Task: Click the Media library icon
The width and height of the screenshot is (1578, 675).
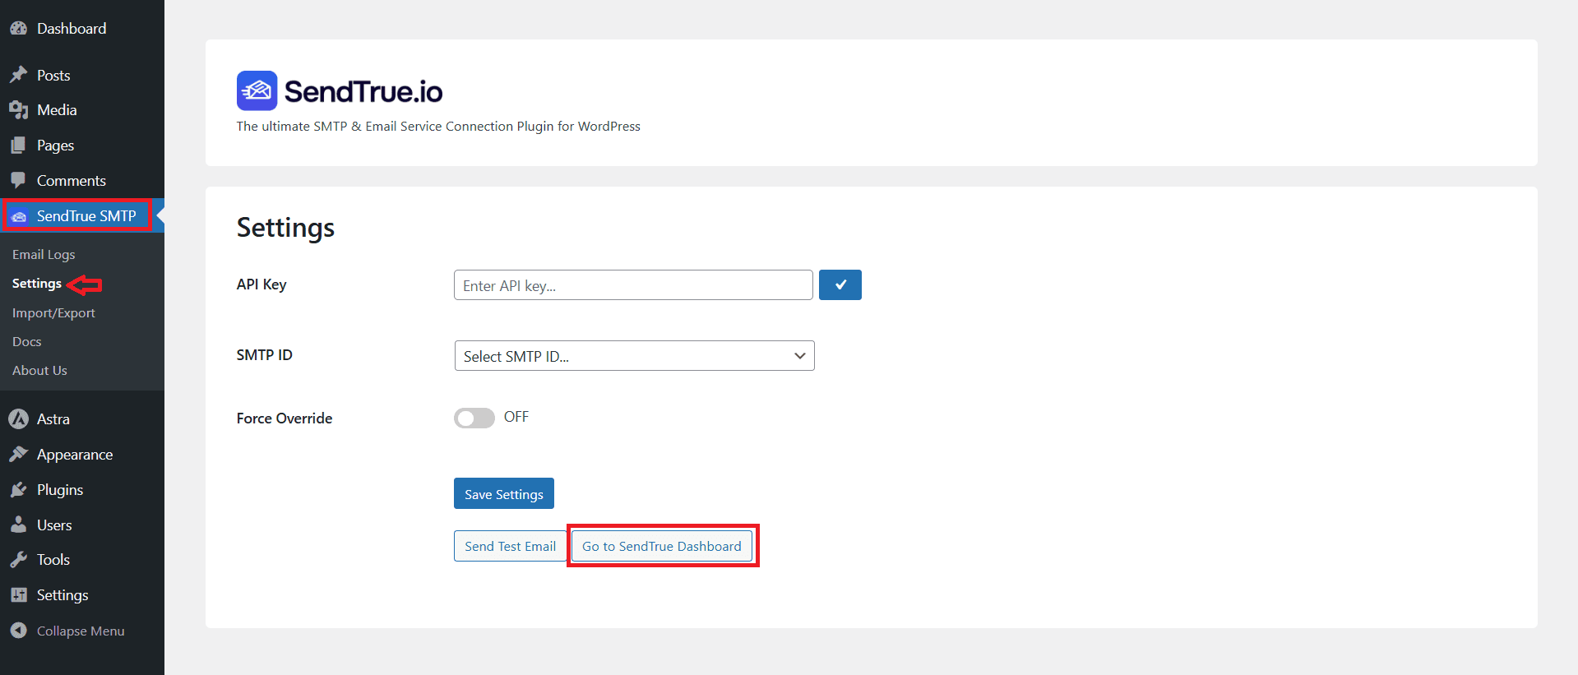Action: click(x=18, y=109)
